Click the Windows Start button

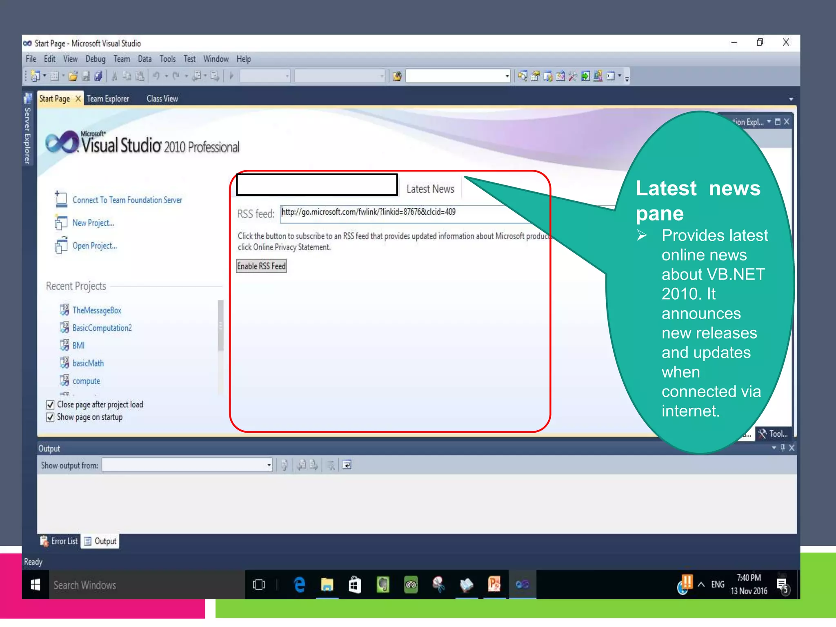(36, 585)
